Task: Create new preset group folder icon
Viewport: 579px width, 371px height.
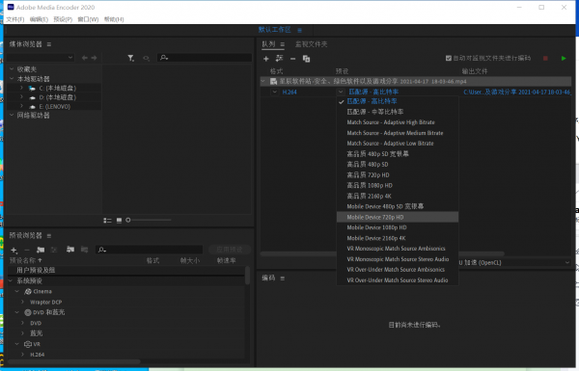Action: pyautogui.click(x=41, y=250)
